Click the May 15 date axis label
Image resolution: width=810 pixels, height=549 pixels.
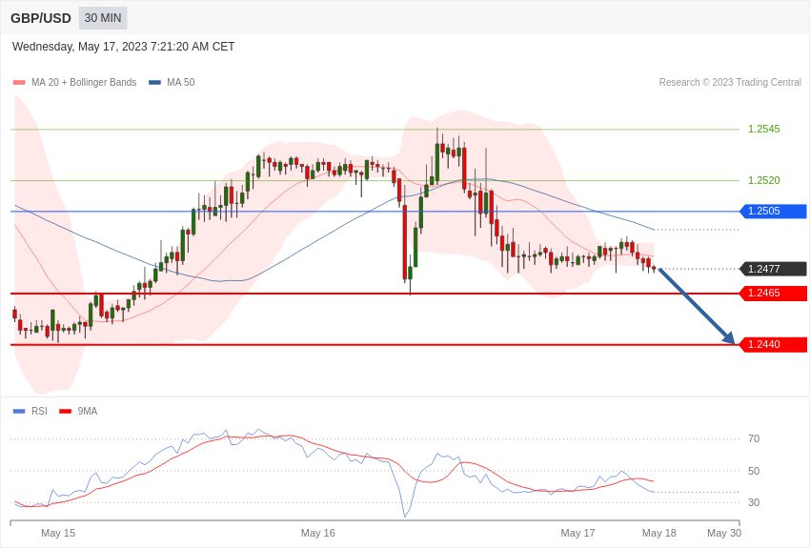58,533
